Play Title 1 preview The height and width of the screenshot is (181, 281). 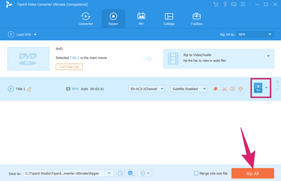coord(11,89)
